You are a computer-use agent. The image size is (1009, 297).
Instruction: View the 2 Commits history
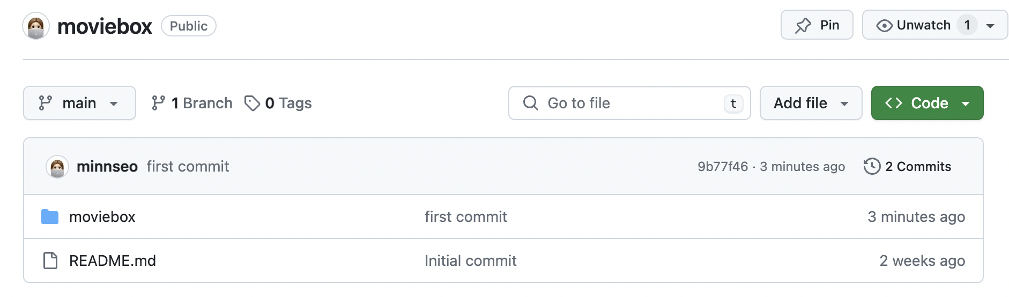pyautogui.click(x=907, y=166)
